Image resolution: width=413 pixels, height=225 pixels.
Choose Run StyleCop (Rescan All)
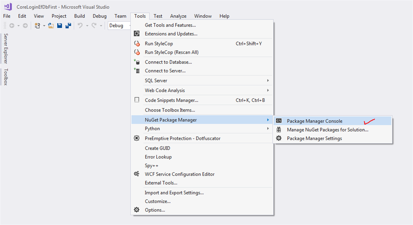171,52
